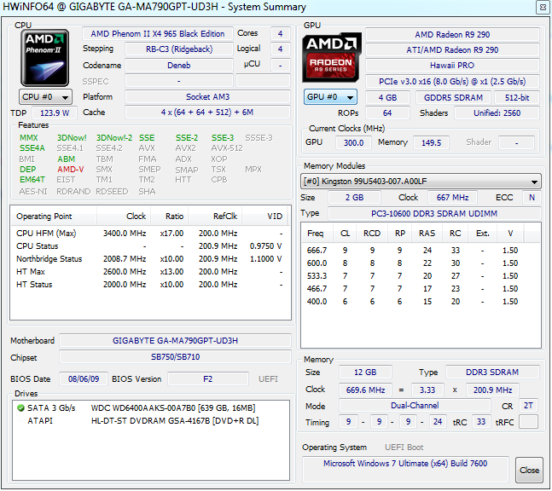Click the GPU memory clock 149.5 field
This screenshot has width=552, height=491.
(431, 143)
